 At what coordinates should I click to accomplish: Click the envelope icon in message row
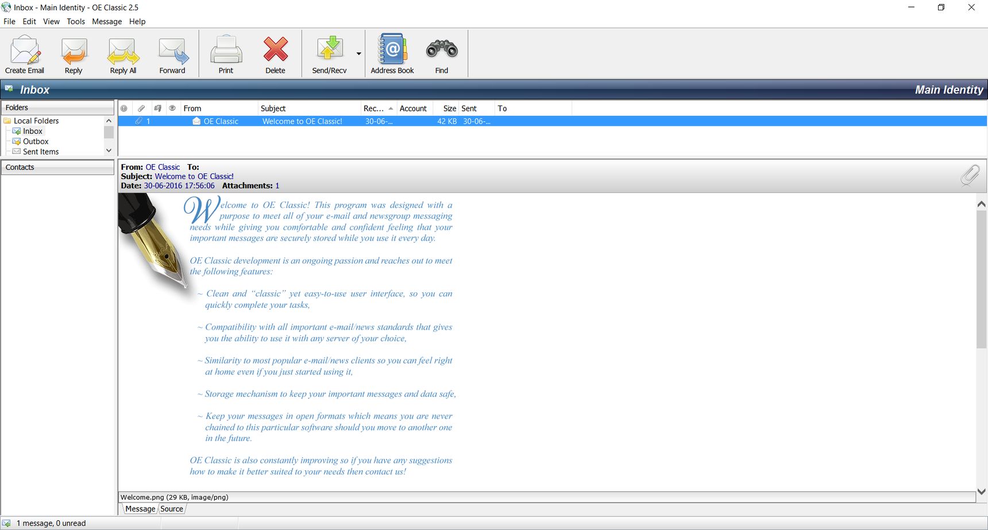[x=196, y=121]
